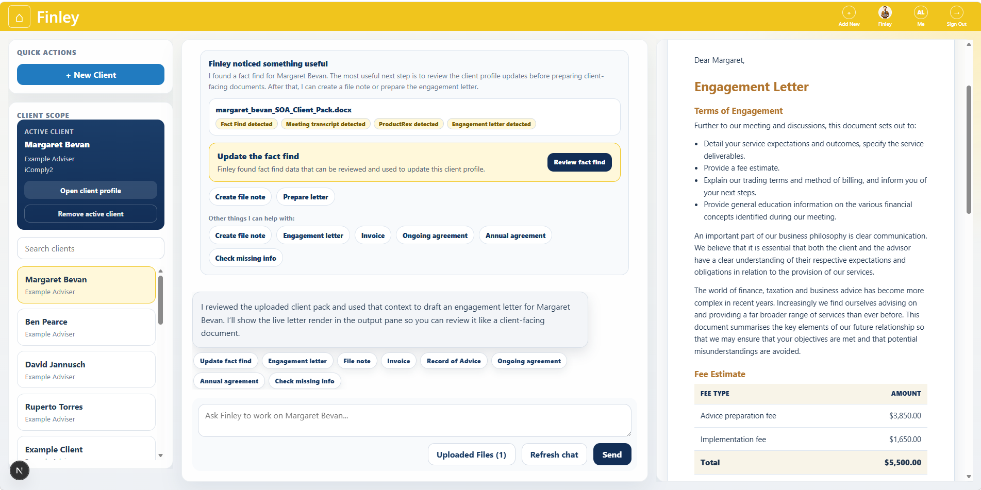Focus the Ask Finley message box
The image size is (981, 490).
point(414,420)
